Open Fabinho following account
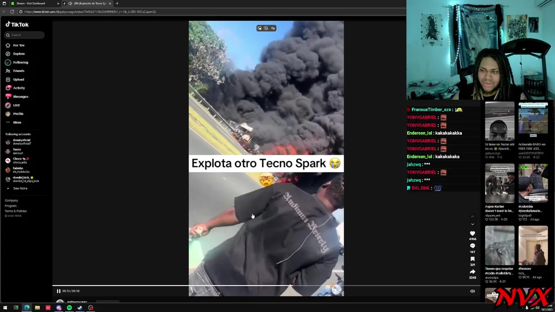 17,170
